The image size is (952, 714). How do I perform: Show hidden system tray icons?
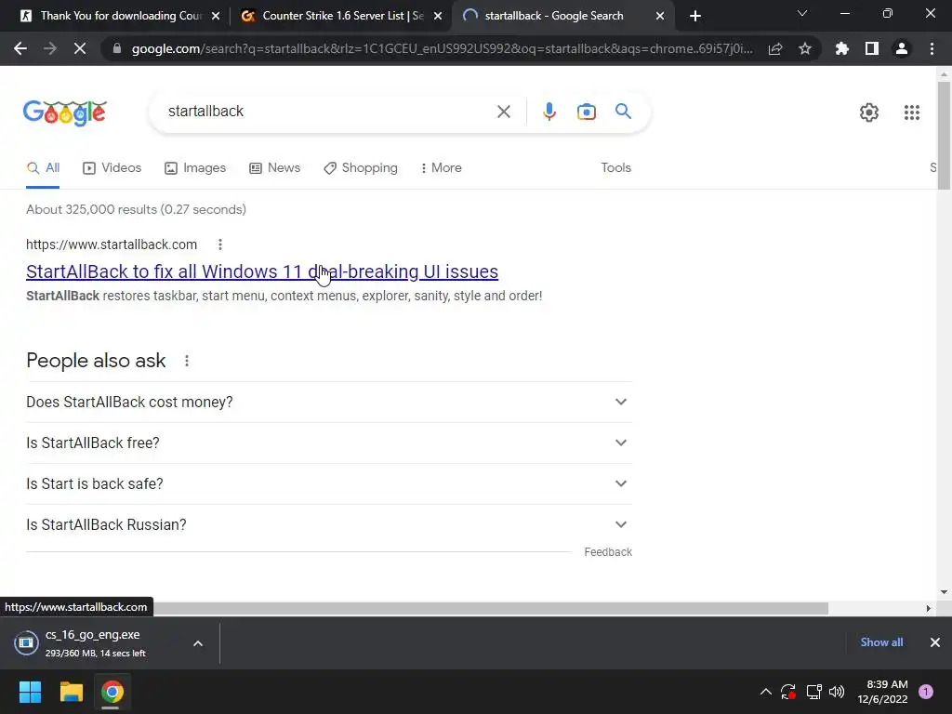pyautogui.click(x=766, y=692)
